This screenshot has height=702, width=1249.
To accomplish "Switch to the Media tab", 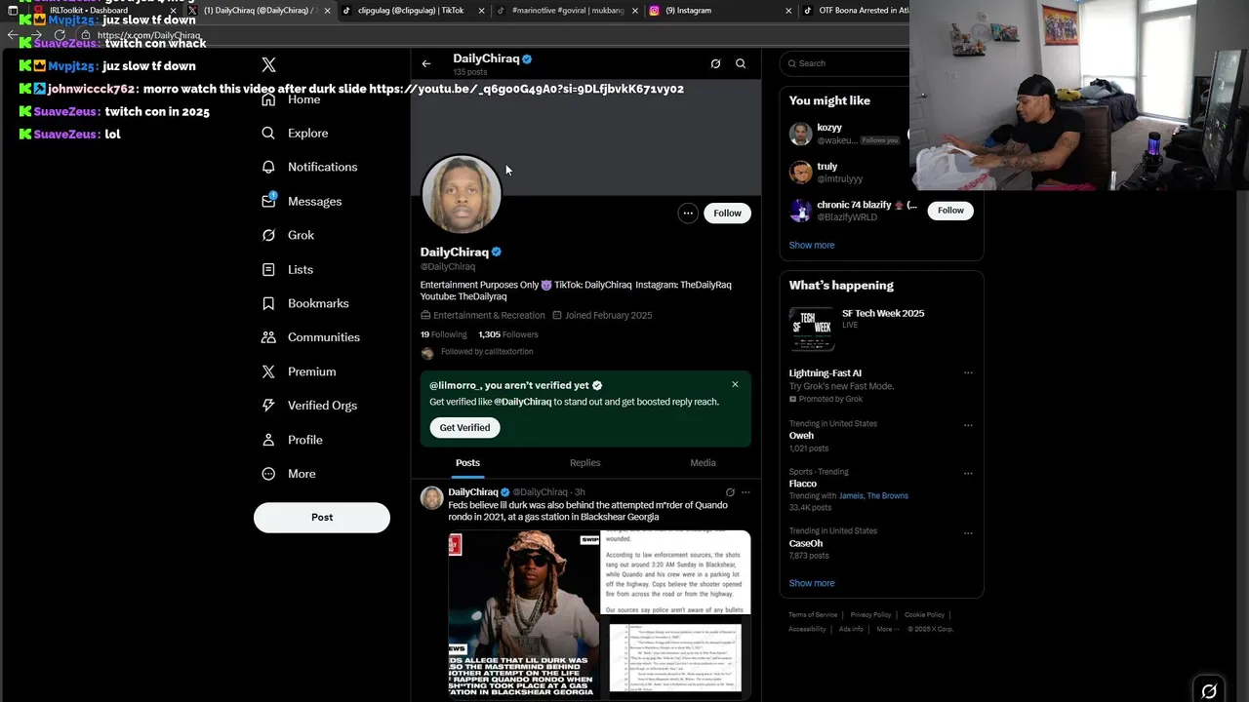I will pos(703,463).
